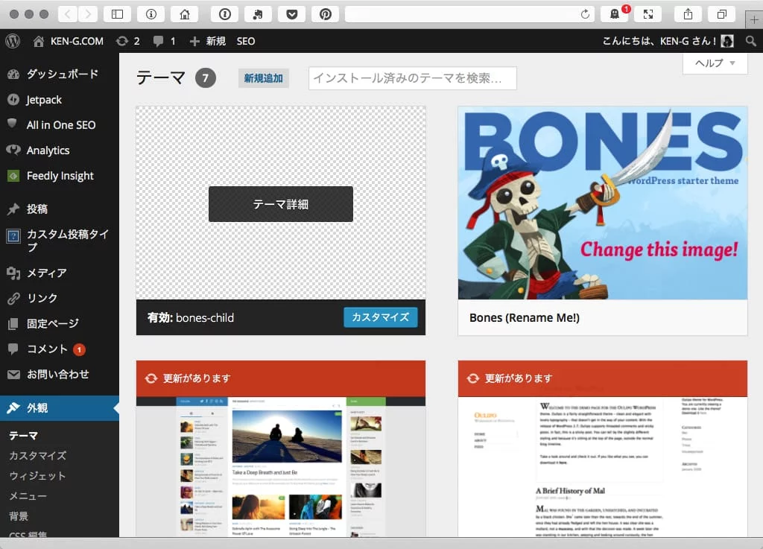The image size is (763, 549).
Task: Click the browser home button
Action: coord(185,14)
